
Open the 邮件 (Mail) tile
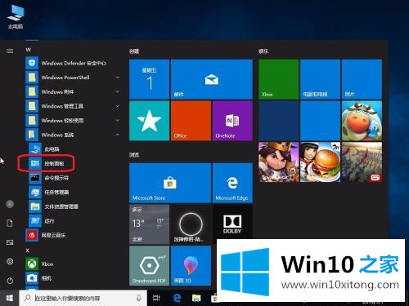212,79
